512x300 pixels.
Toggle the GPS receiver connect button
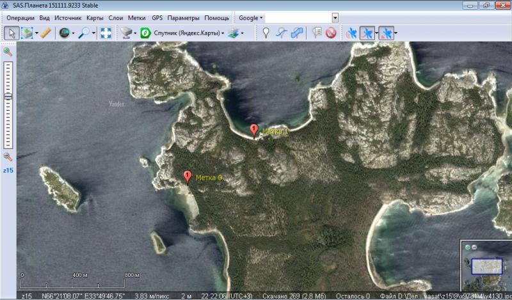pos(351,33)
